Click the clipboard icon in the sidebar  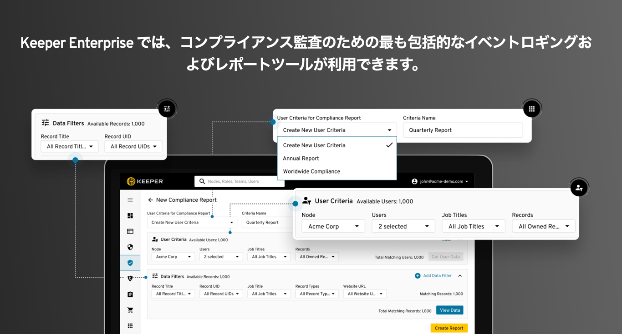coord(130,294)
